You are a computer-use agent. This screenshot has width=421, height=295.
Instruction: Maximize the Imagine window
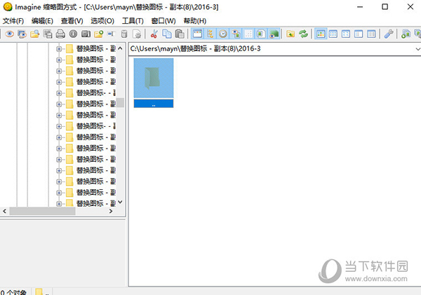click(x=385, y=7)
